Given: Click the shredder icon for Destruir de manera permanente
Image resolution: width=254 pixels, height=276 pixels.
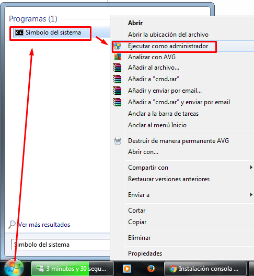Looking at the screenshot, I should click(118, 141).
